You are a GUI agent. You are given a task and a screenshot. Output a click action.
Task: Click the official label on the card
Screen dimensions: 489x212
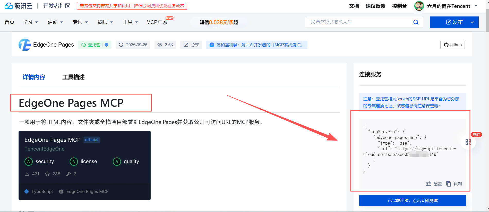point(92,140)
